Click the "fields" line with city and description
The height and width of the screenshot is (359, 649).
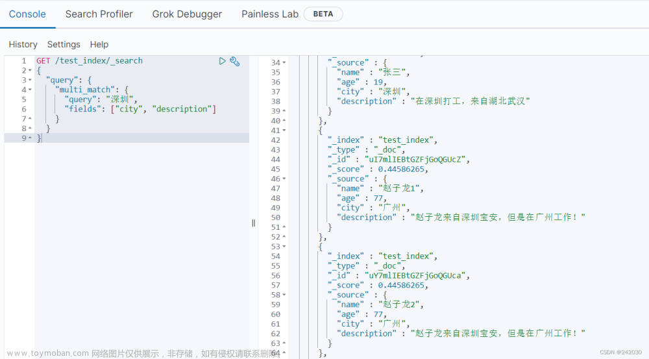(140, 109)
